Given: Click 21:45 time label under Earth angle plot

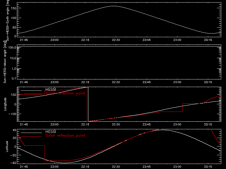Looking at the screenshot, I should 24,40.
